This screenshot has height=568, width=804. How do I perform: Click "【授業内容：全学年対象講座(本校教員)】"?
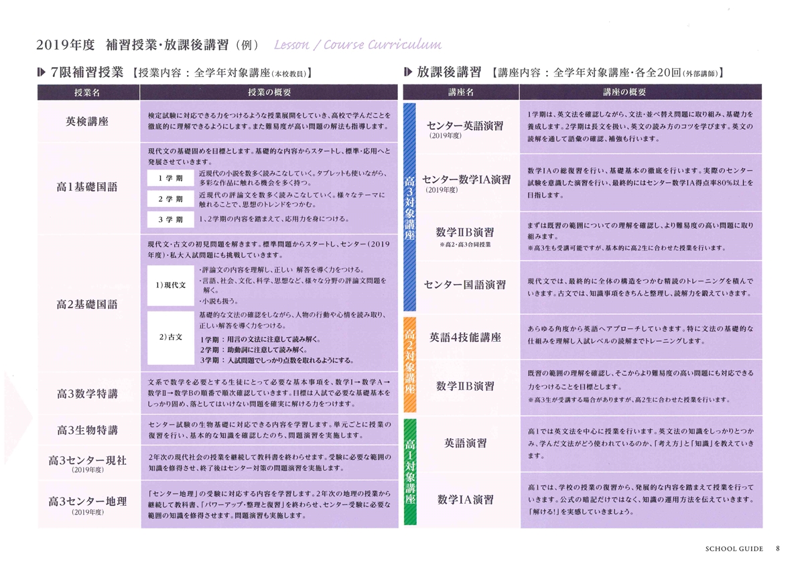click(x=223, y=73)
